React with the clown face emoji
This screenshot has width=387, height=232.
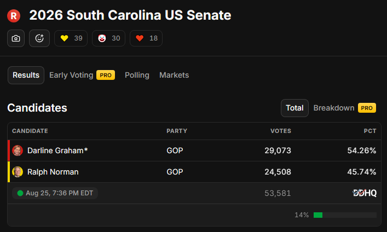(x=108, y=38)
